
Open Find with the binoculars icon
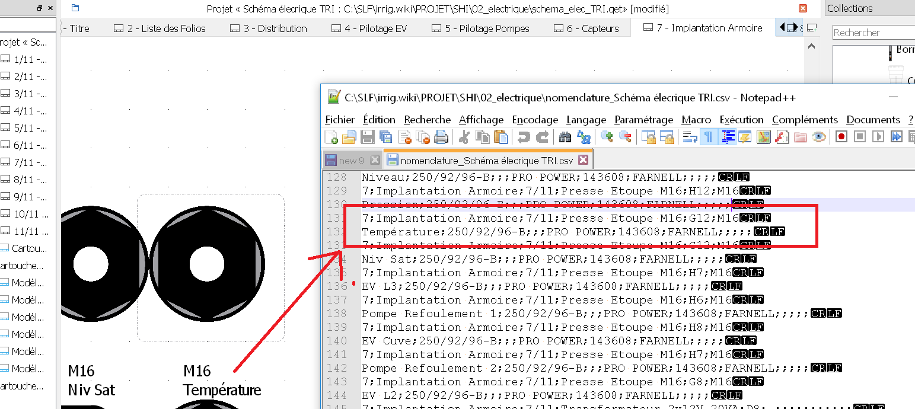click(565, 138)
